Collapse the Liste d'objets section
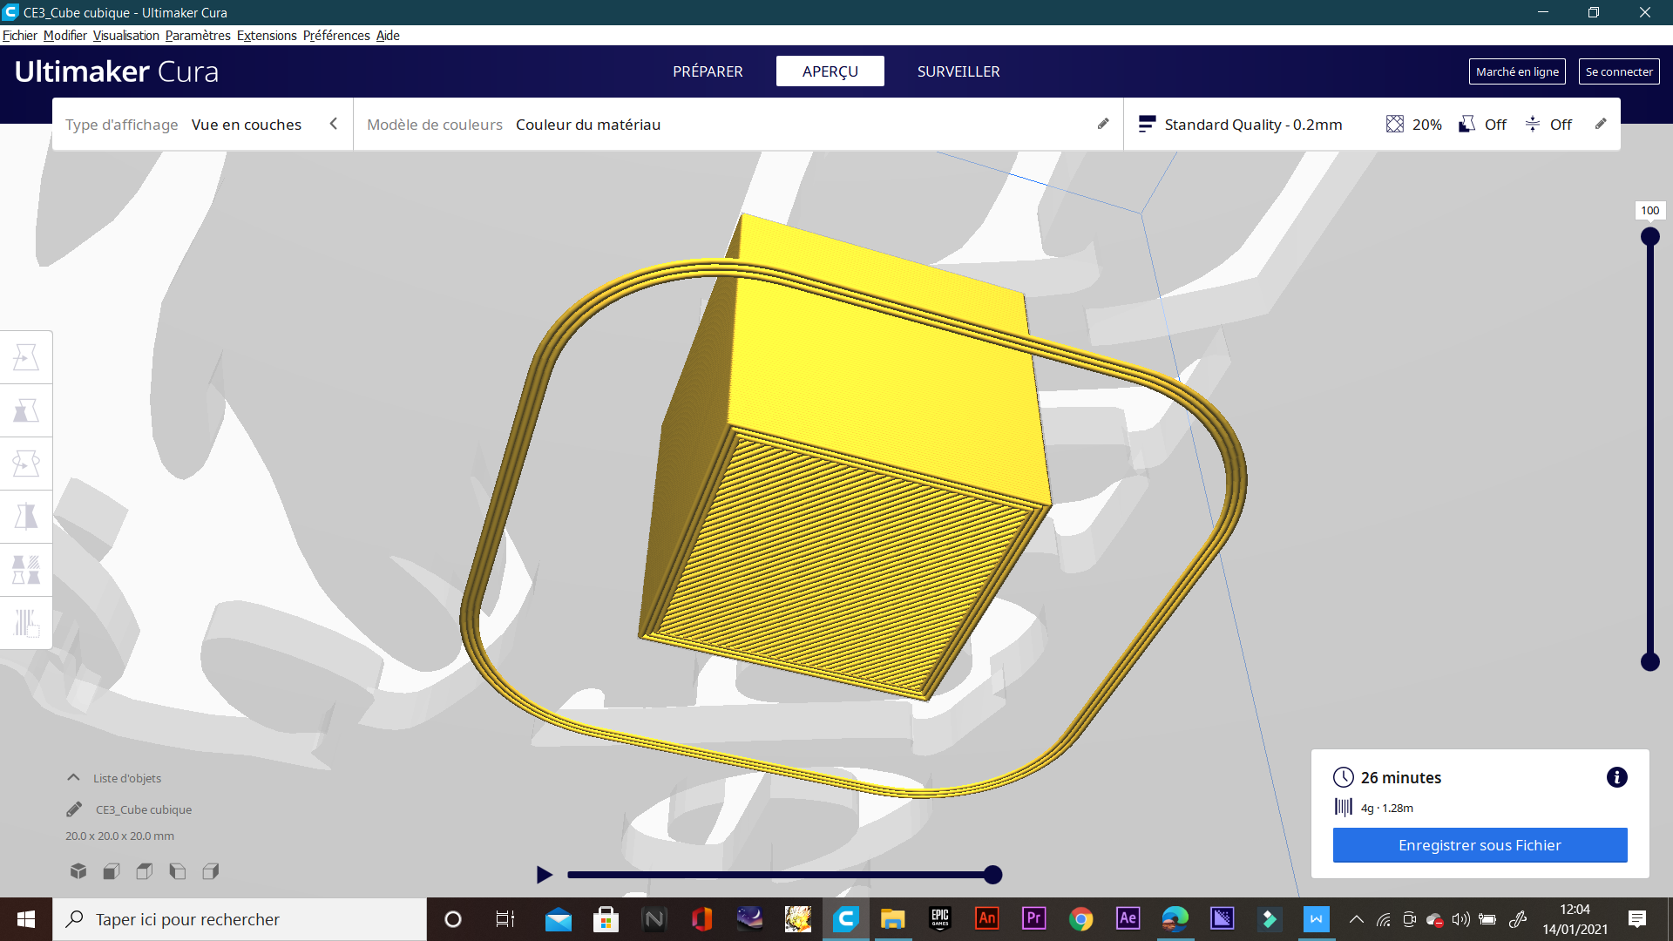1673x941 pixels. tap(74, 778)
